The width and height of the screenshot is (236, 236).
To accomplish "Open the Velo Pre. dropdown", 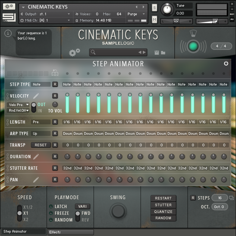I will pyautogui.click(x=18, y=105).
